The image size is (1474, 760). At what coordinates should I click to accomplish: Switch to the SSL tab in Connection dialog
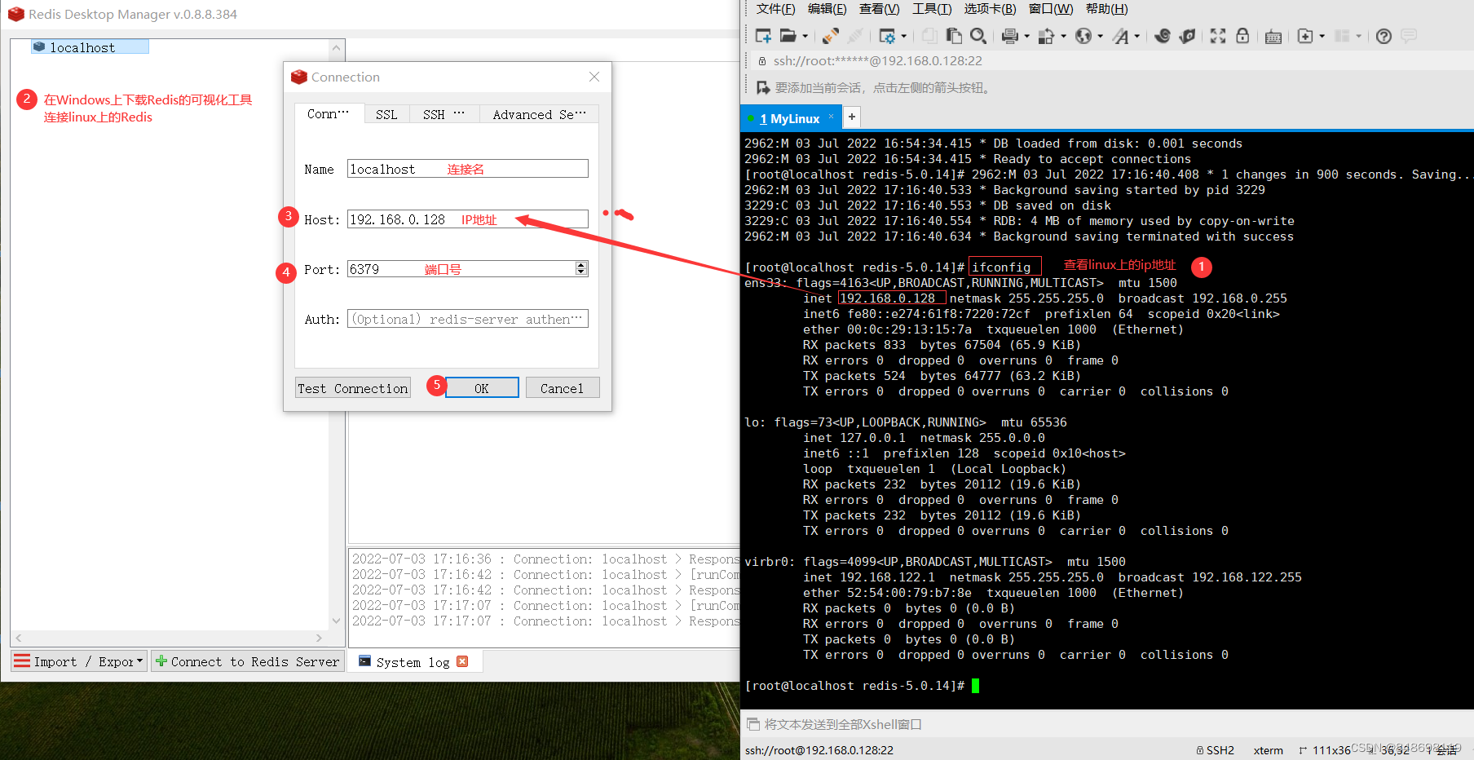point(386,114)
